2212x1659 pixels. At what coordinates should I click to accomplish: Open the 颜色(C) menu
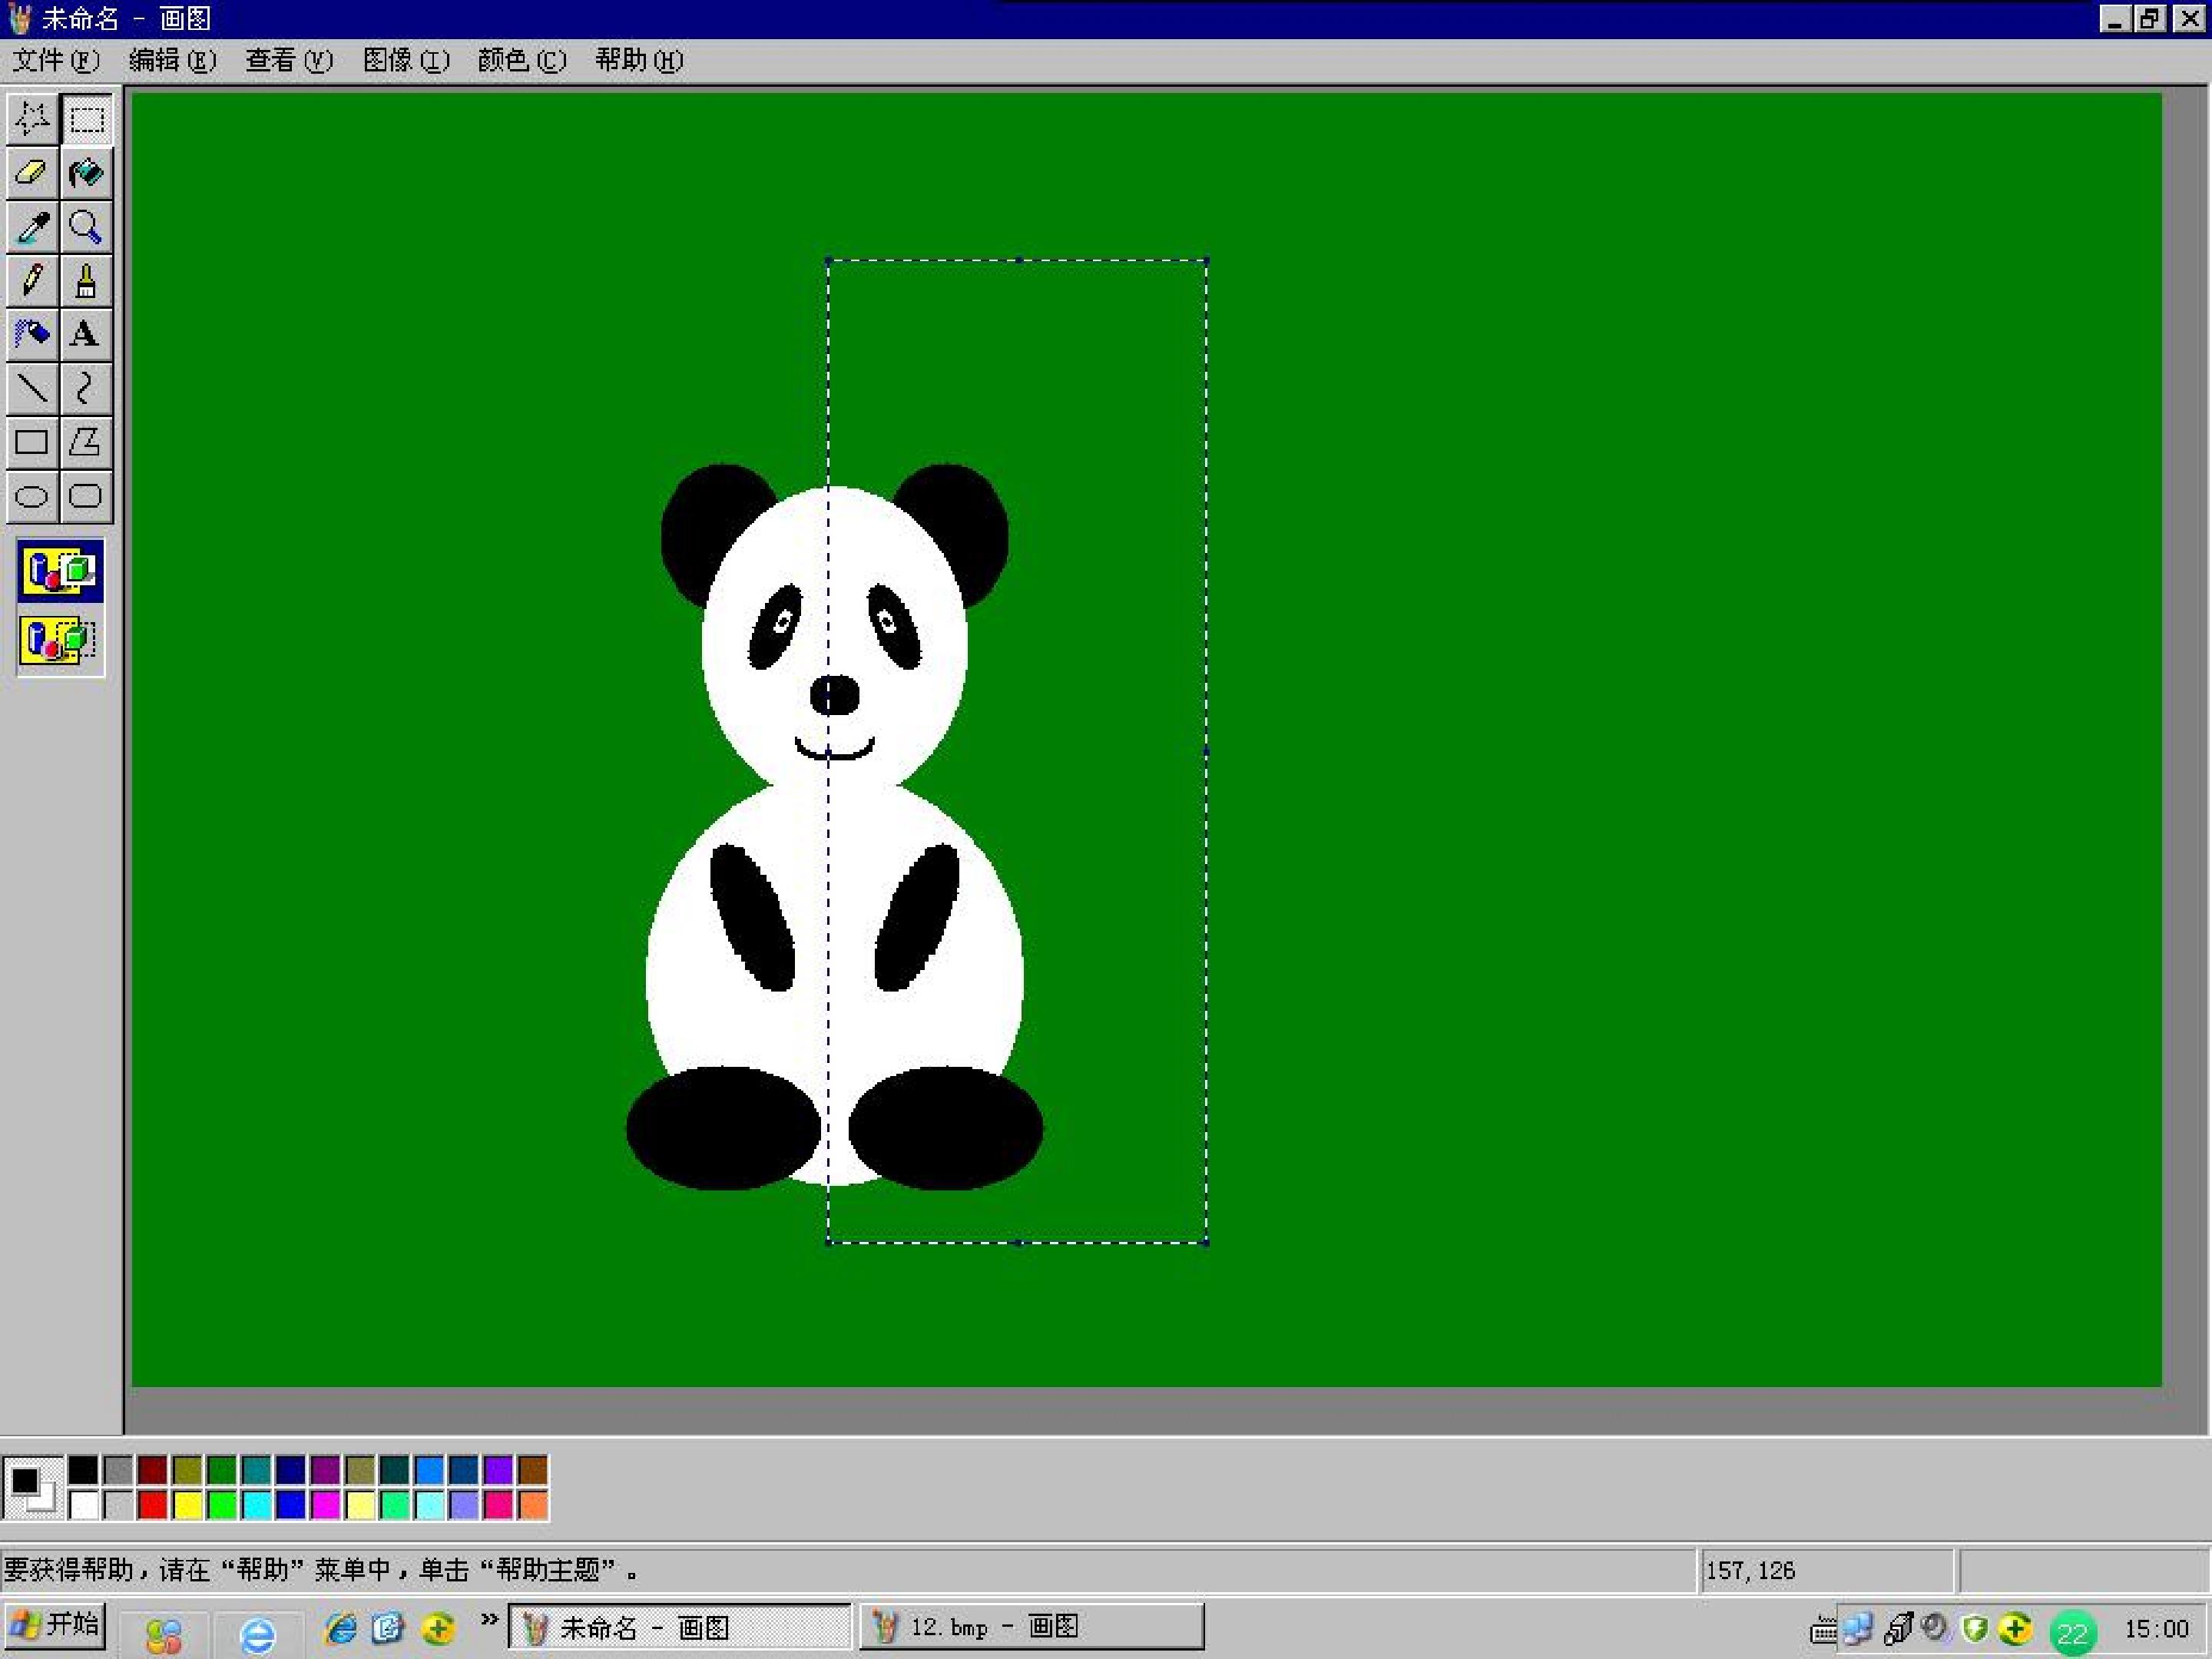pyautogui.click(x=522, y=60)
